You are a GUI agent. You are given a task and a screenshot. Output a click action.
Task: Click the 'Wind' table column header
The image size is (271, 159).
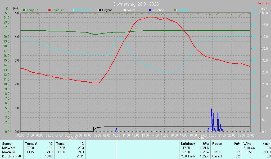247,144
